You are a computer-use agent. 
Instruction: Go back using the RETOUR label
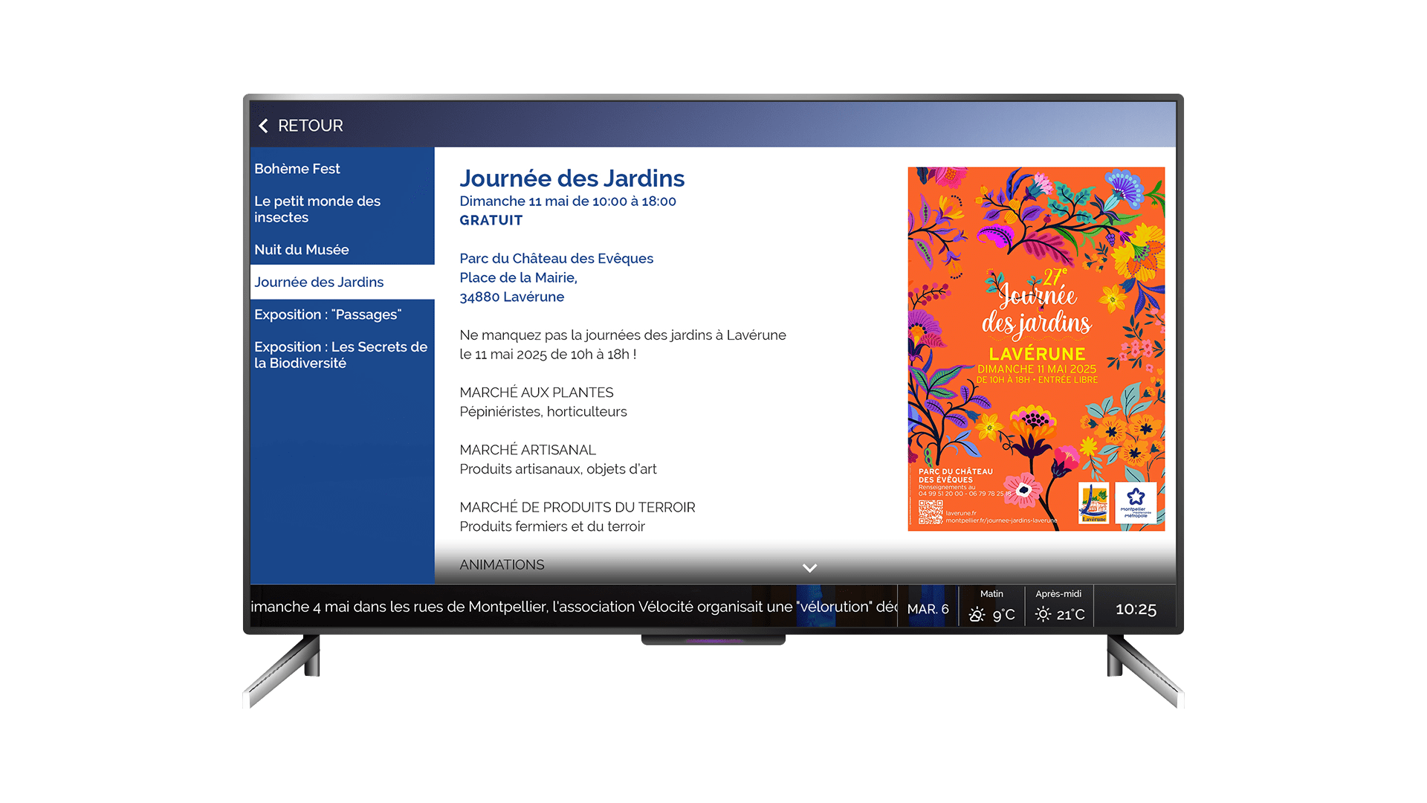tap(311, 126)
